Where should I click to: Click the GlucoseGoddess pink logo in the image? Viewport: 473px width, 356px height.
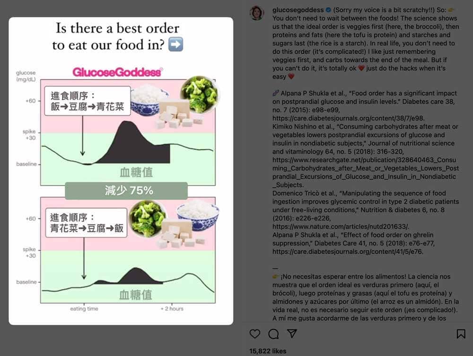click(118, 72)
